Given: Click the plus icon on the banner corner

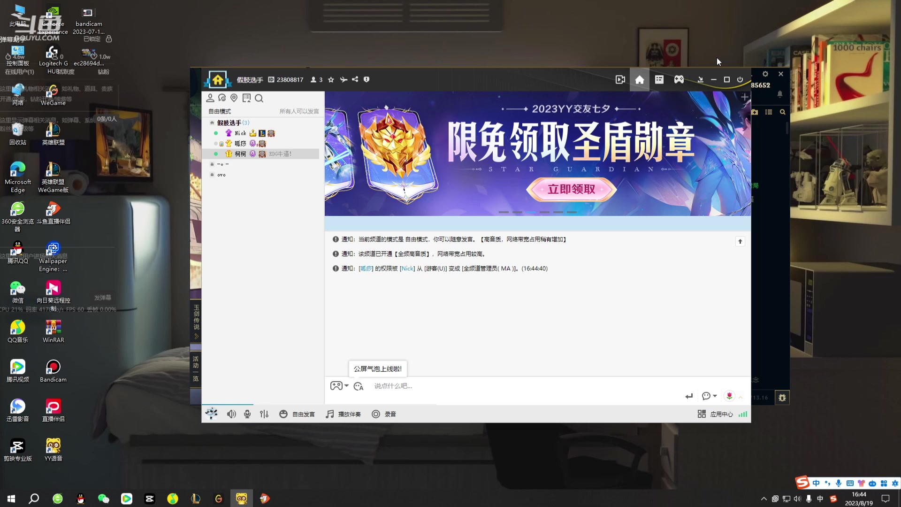Looking at the screenshot, I should [744, 97].
